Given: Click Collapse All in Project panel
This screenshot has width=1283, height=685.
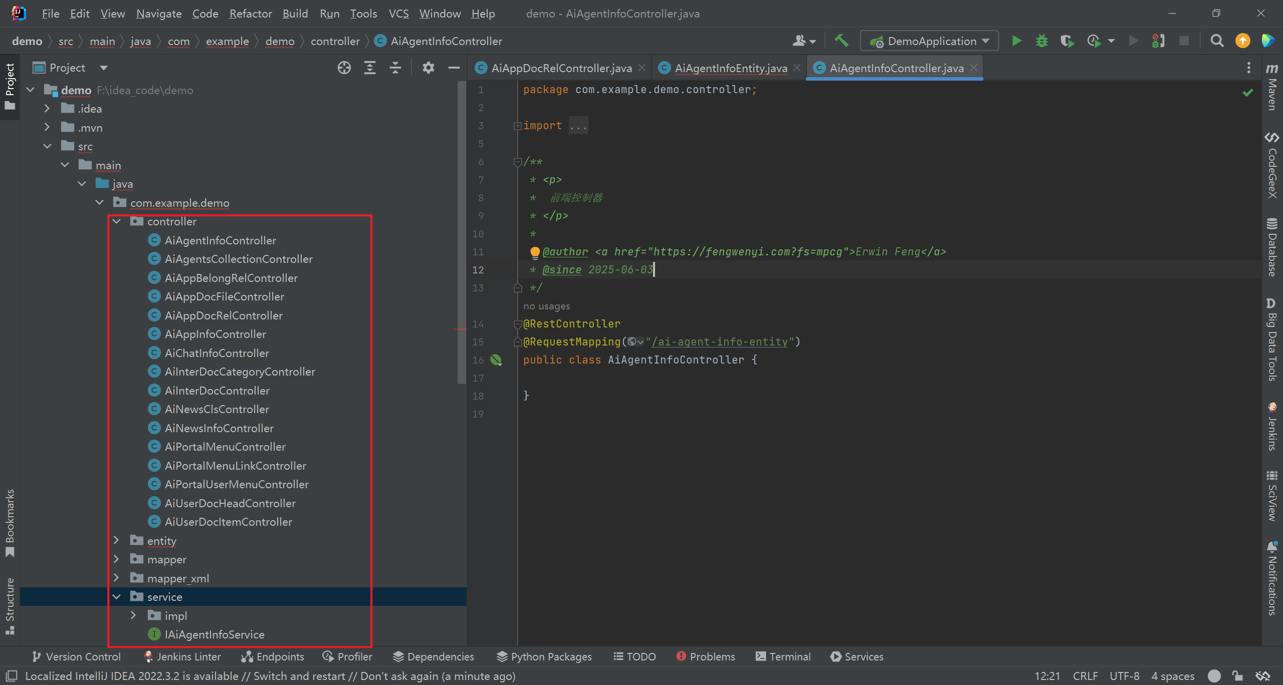Looking at the screenshot, I should tap(395, 68).
